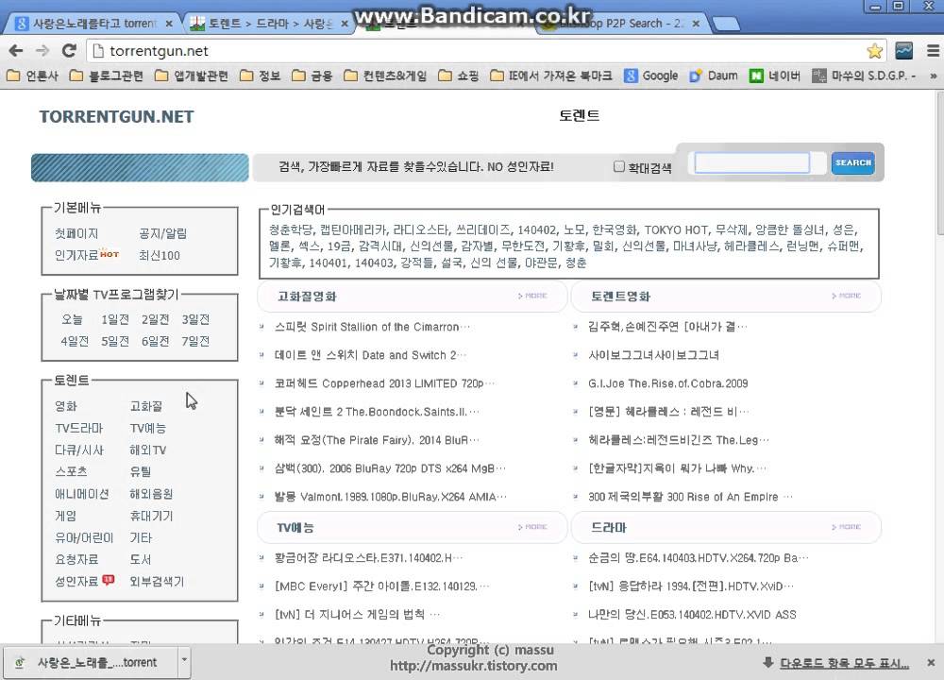The image size is (944, 680).
Task: Open 성인자료 category with red badge
Action: click(x=84, y=581)
